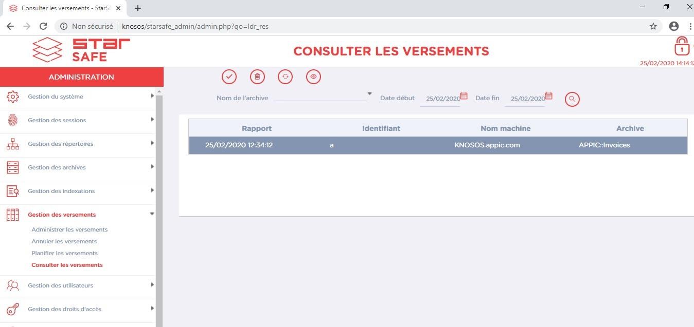This screenshot has height=327, width=694.
Task: Open the Nom de l'archive dropdown
Action: (x=369, y=94)
